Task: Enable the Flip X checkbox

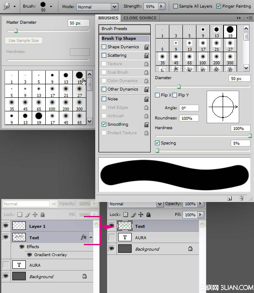Action: [x=157, y=95]
